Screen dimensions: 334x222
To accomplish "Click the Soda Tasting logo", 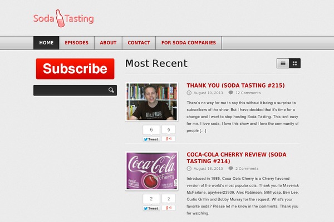I will (x=63, y=18).
